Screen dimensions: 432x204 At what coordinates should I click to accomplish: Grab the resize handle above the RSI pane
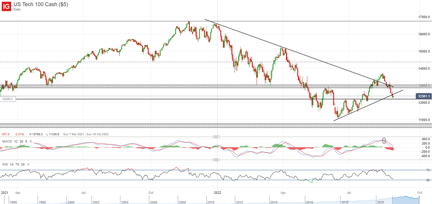point(216,160)
